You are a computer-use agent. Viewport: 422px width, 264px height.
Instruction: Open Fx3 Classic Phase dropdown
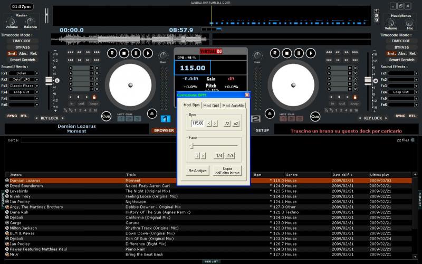[x=37, y=86]
